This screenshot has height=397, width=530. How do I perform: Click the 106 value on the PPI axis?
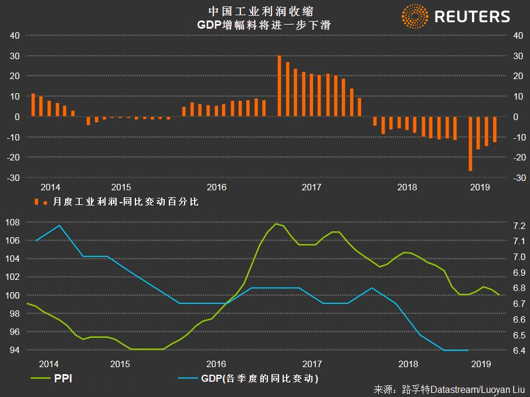click(12, 240)
